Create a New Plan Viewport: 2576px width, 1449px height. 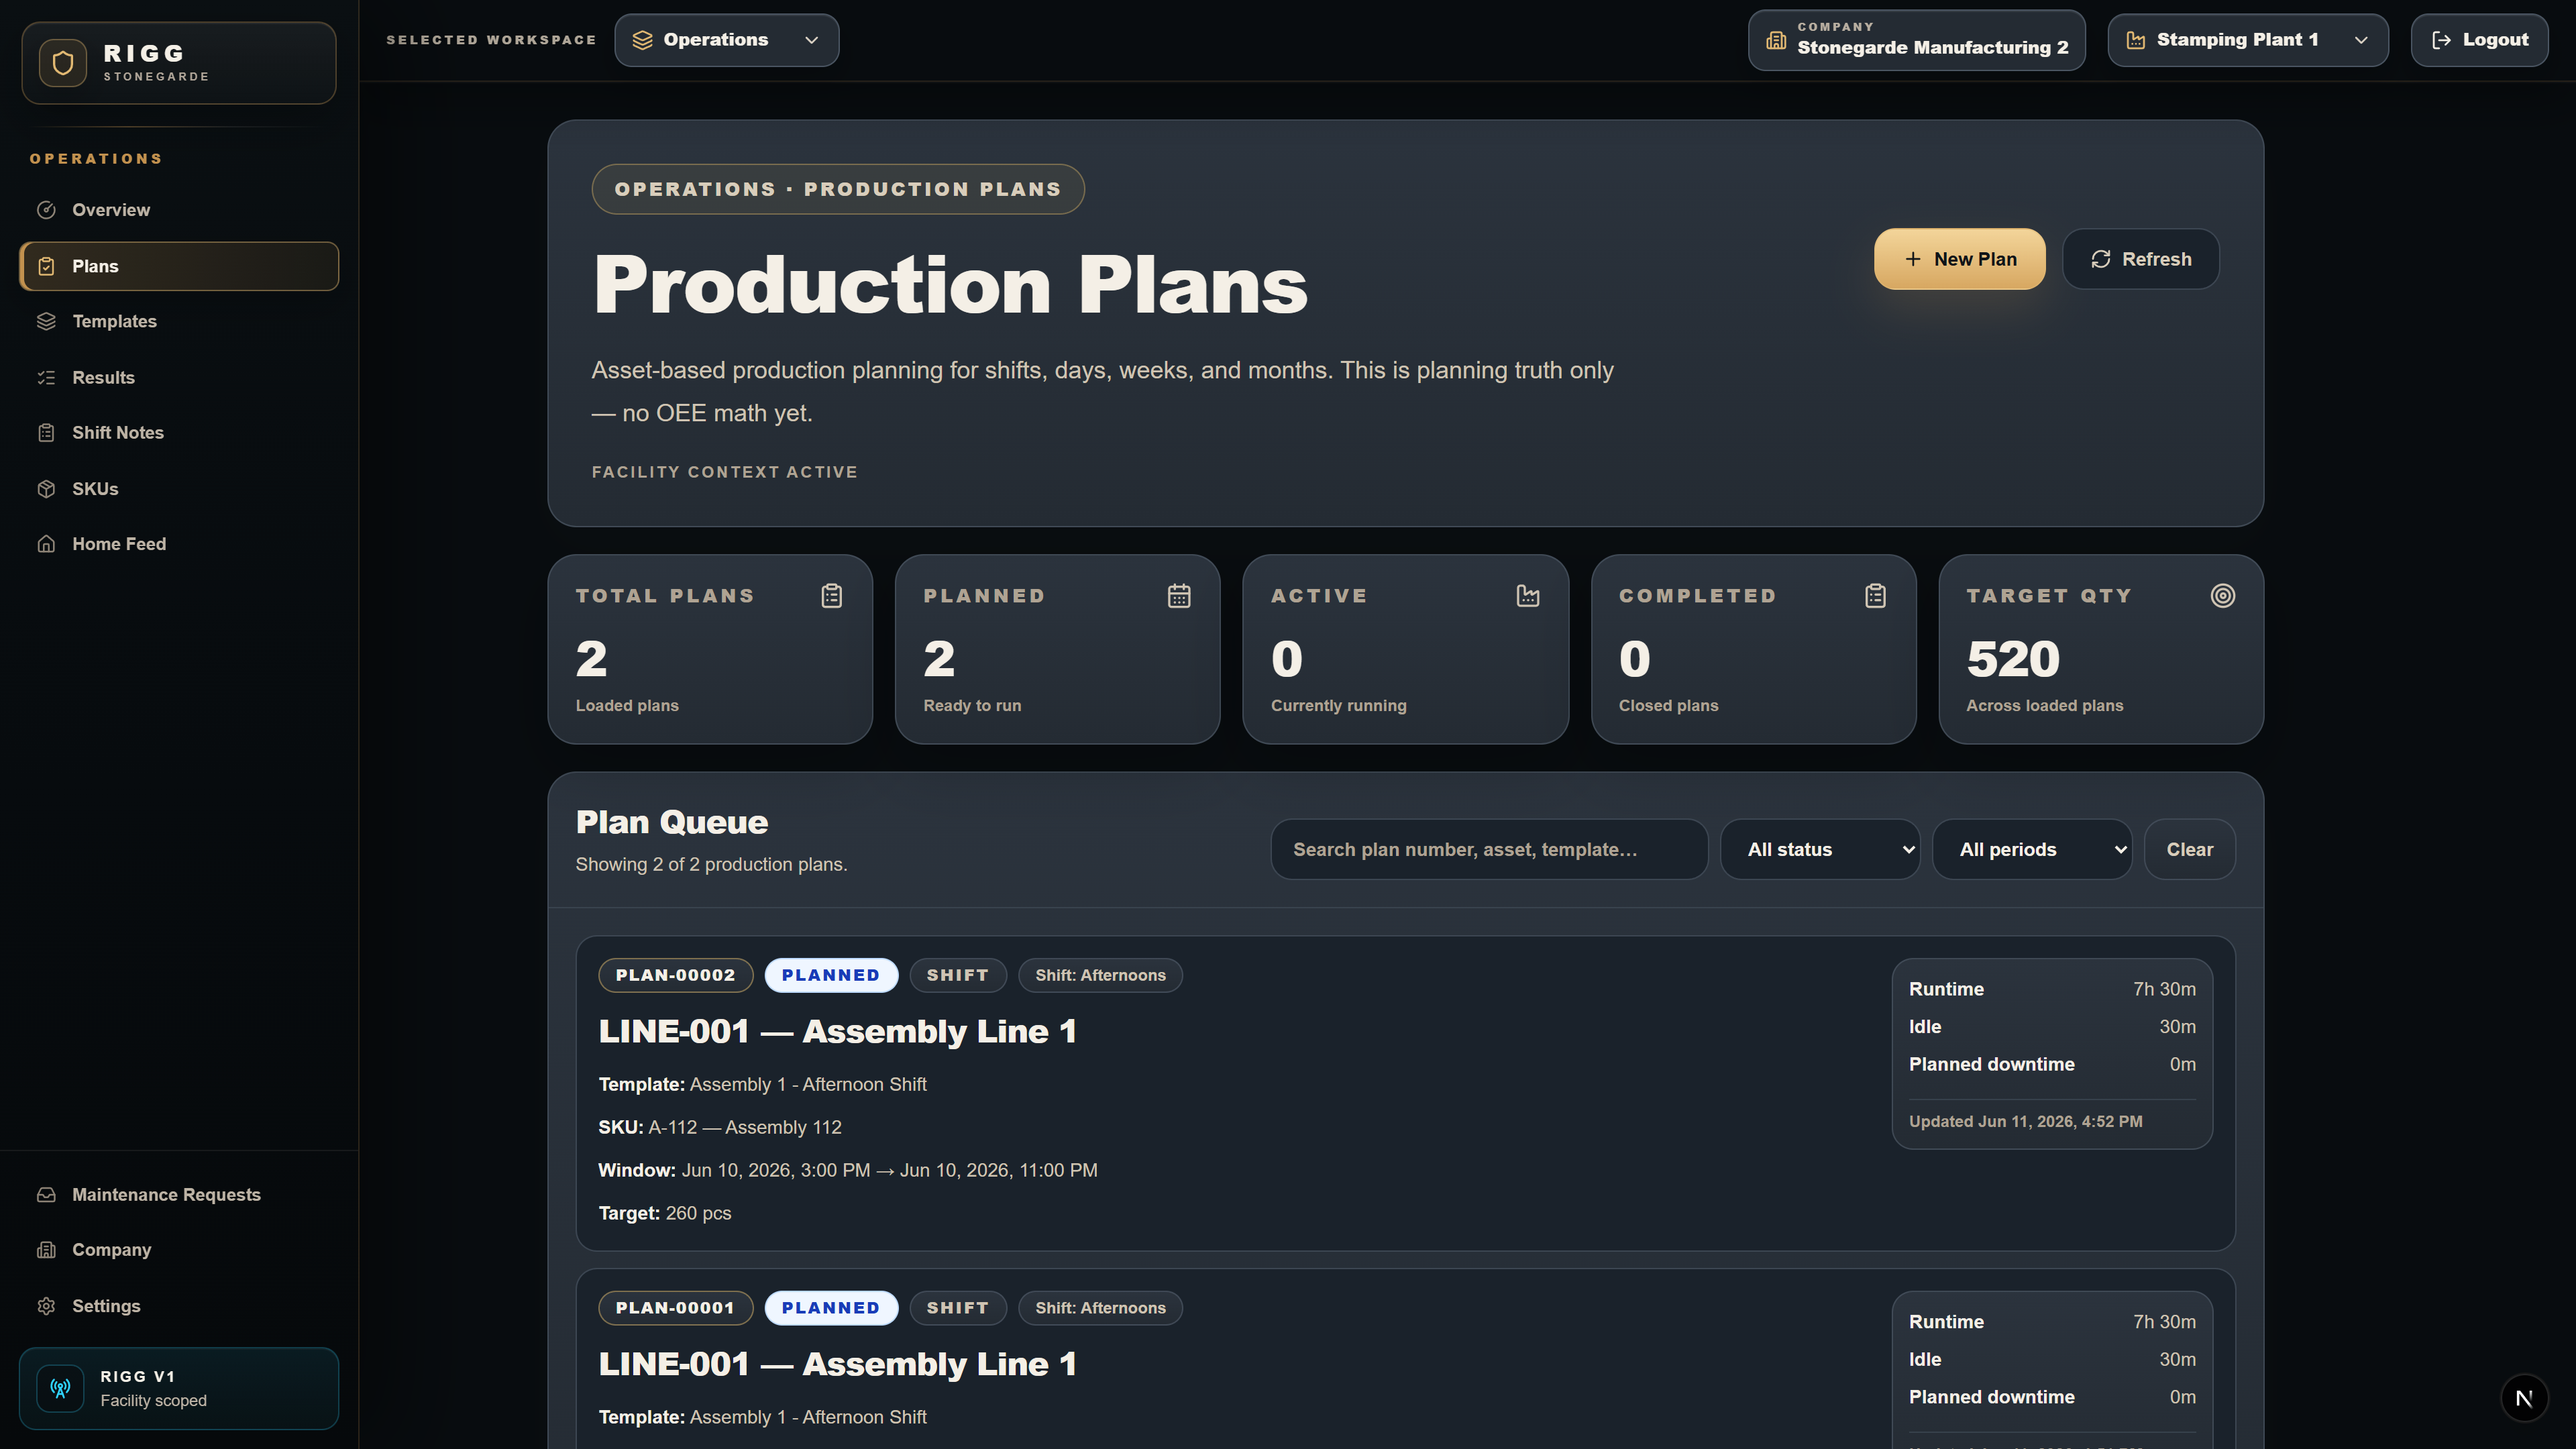(x=1959, y=259)
